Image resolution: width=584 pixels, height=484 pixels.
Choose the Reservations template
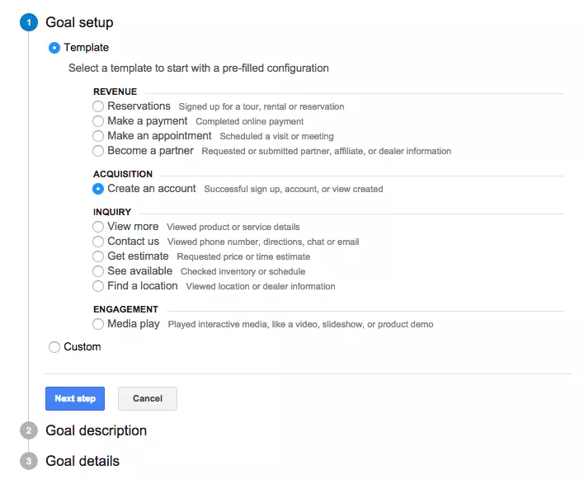(x=99, y=106)
